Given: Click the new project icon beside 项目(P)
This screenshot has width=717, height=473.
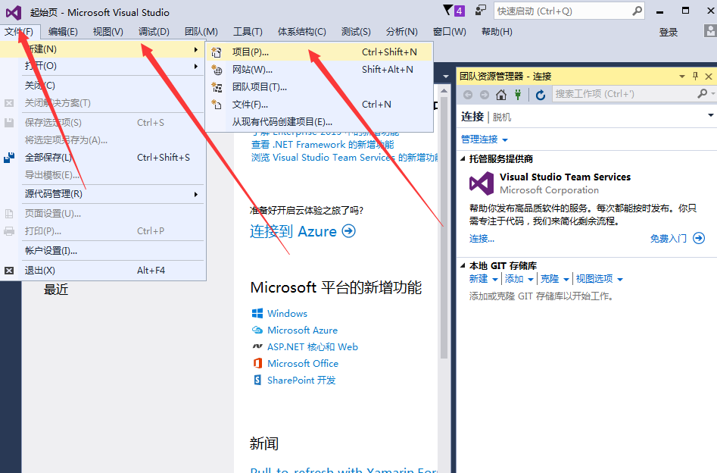Looking at the screenshot, I should (x=217, y=52).
